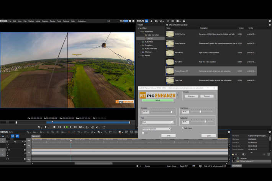Screen dimensions: 272x181
Task: Switch to the Sequence1 tab
Action: (36, 136)
